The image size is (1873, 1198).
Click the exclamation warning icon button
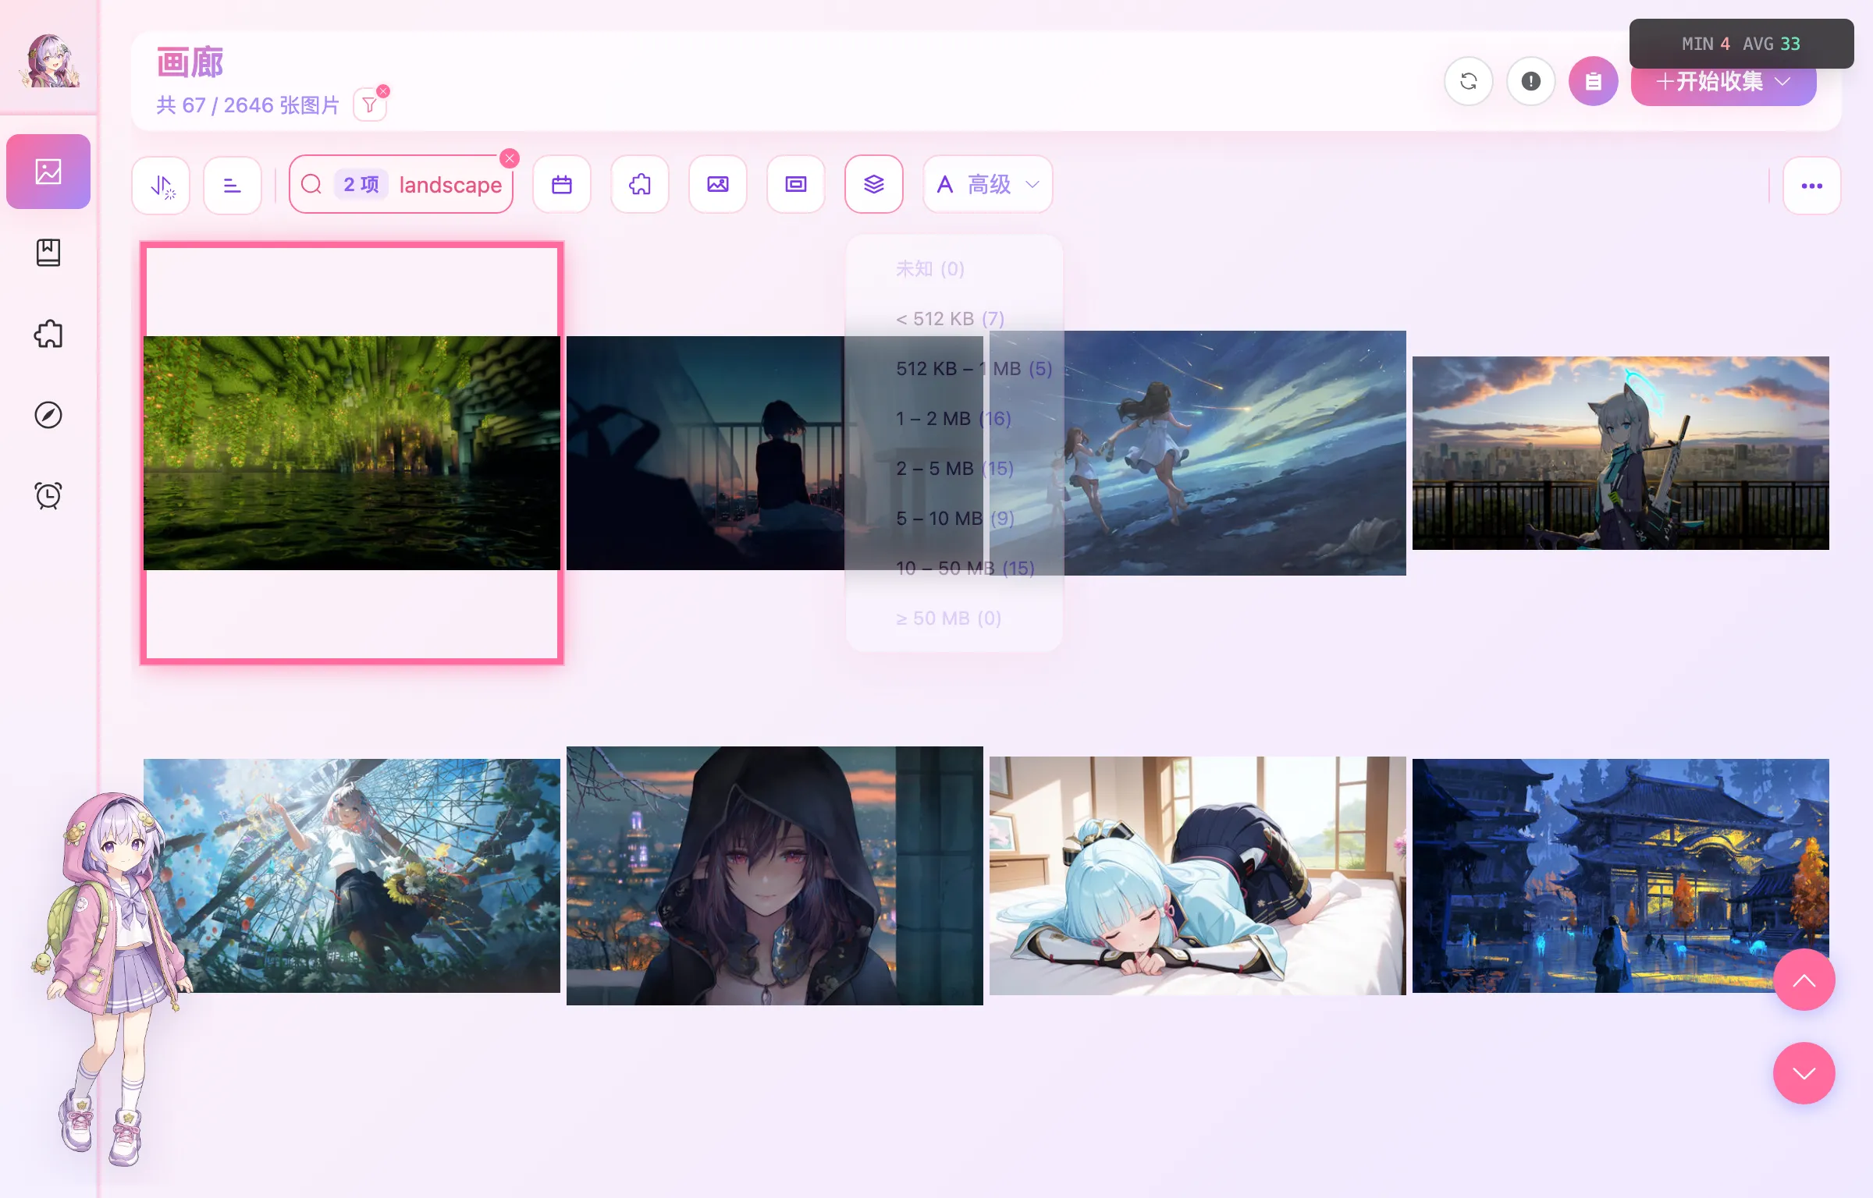pos(1531,81)
